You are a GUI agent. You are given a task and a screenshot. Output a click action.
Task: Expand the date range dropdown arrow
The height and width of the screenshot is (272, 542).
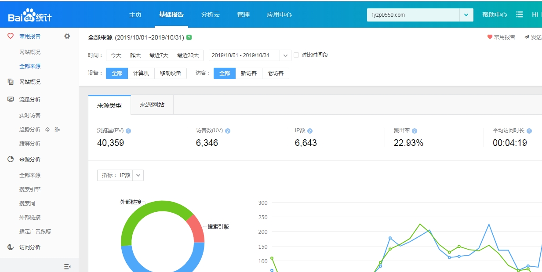point(286,55)
